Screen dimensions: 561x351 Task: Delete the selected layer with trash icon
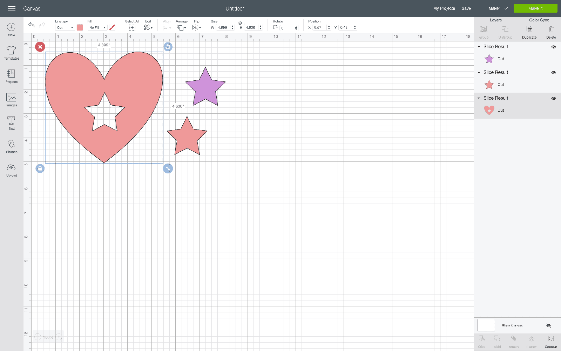click(551, 32)
